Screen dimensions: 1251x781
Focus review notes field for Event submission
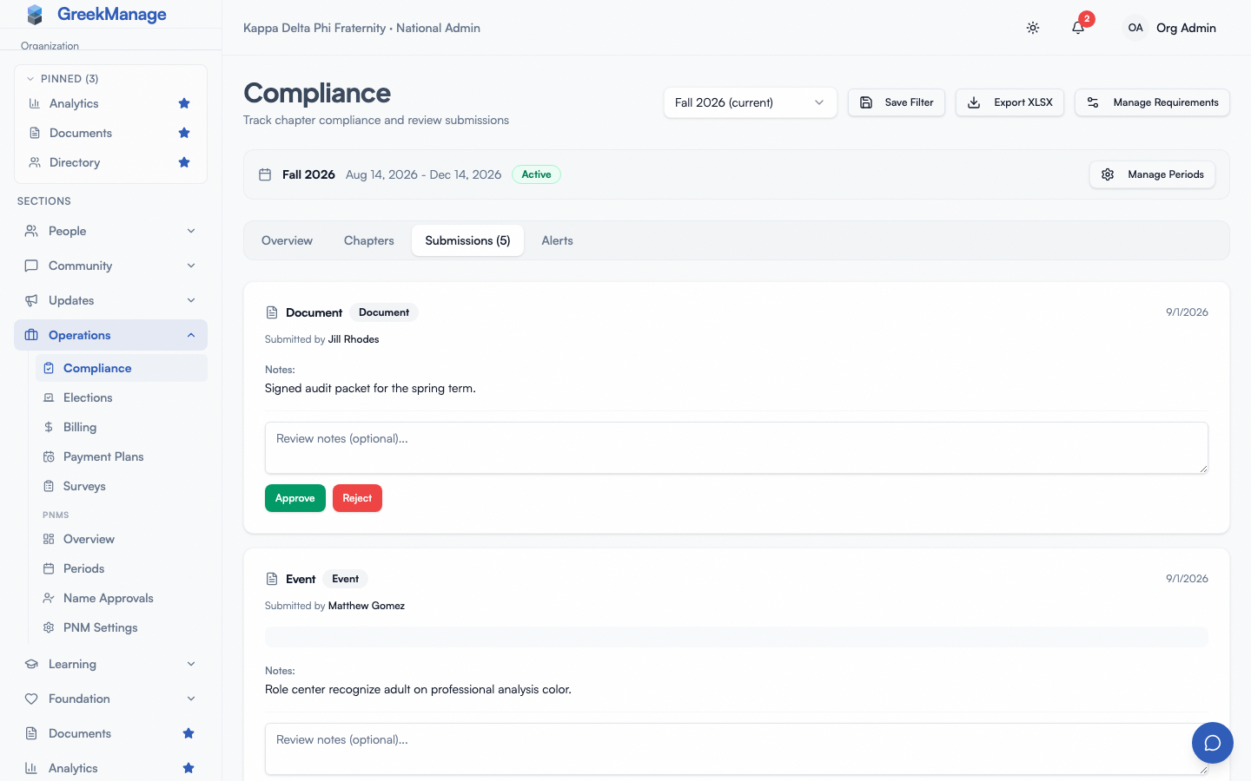(737, 749)
